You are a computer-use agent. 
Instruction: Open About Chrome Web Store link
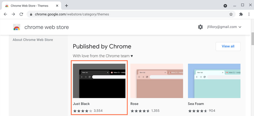(x=33, y=40)
